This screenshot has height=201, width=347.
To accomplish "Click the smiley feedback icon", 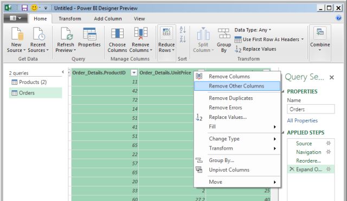I will coord(34,8).
